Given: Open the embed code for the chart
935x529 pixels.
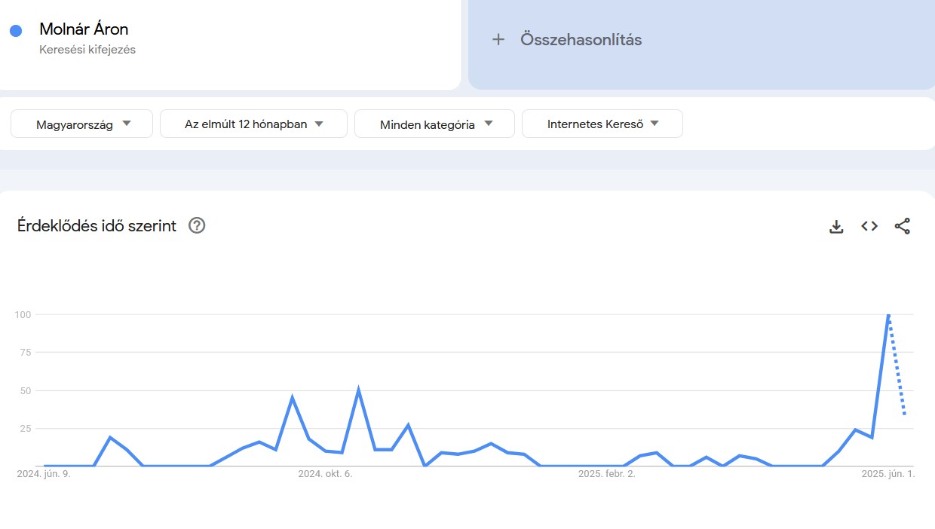Looking at the screenshot, I should 869,225.
